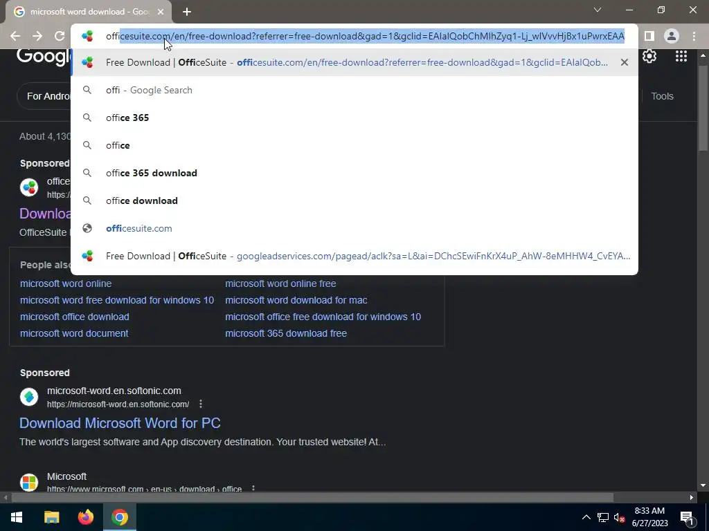Image resolution: width=709 pixels, height=531 pixels.
Task: Open the Google apps grid
Action: coord(681,57)
